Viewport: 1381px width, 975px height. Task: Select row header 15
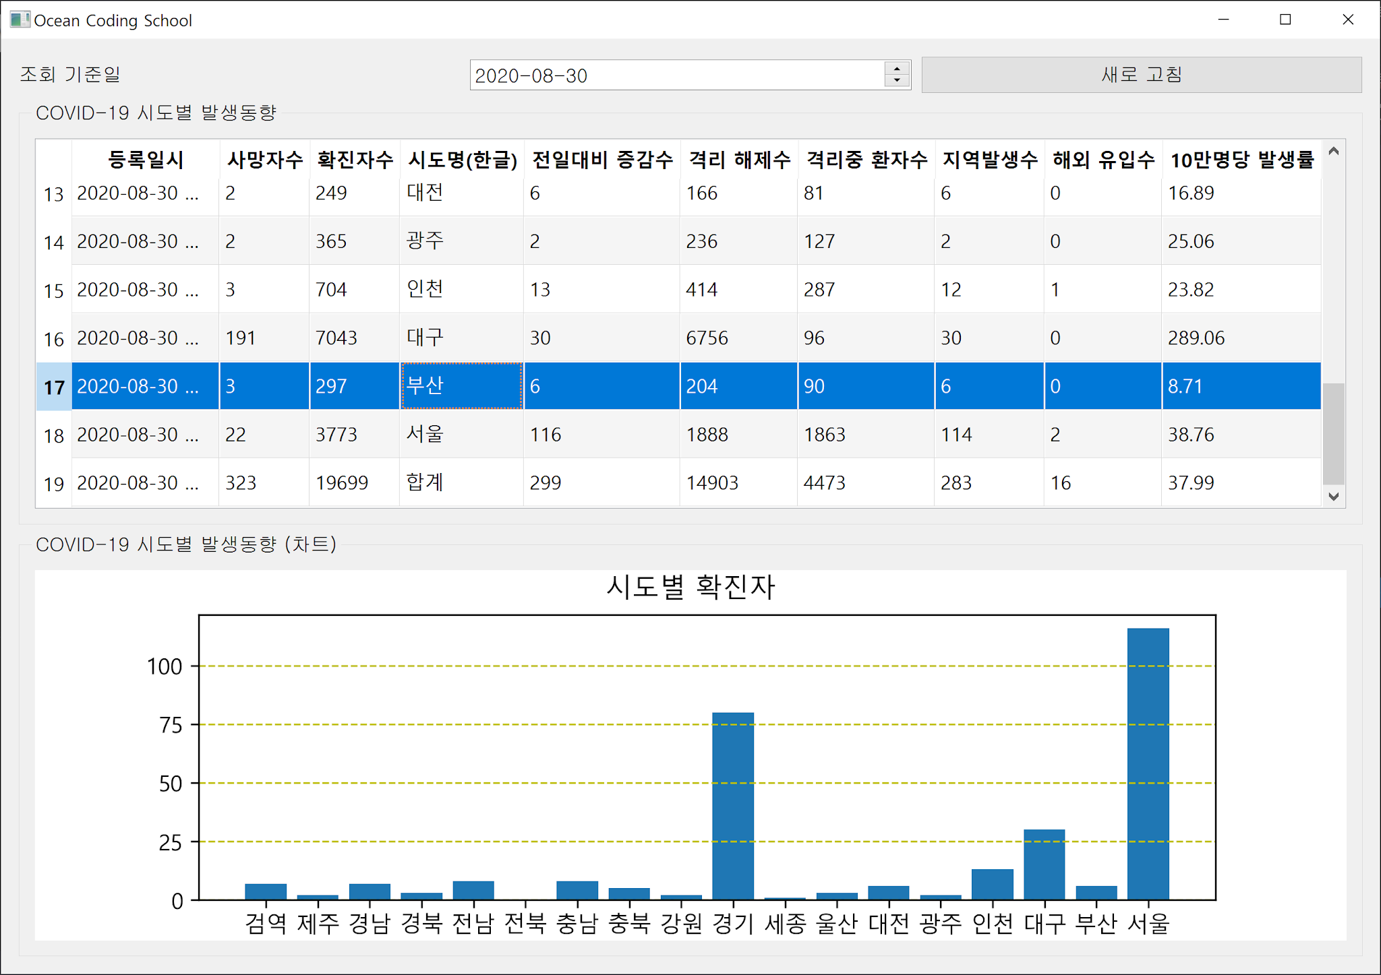[x=54, y=290]
